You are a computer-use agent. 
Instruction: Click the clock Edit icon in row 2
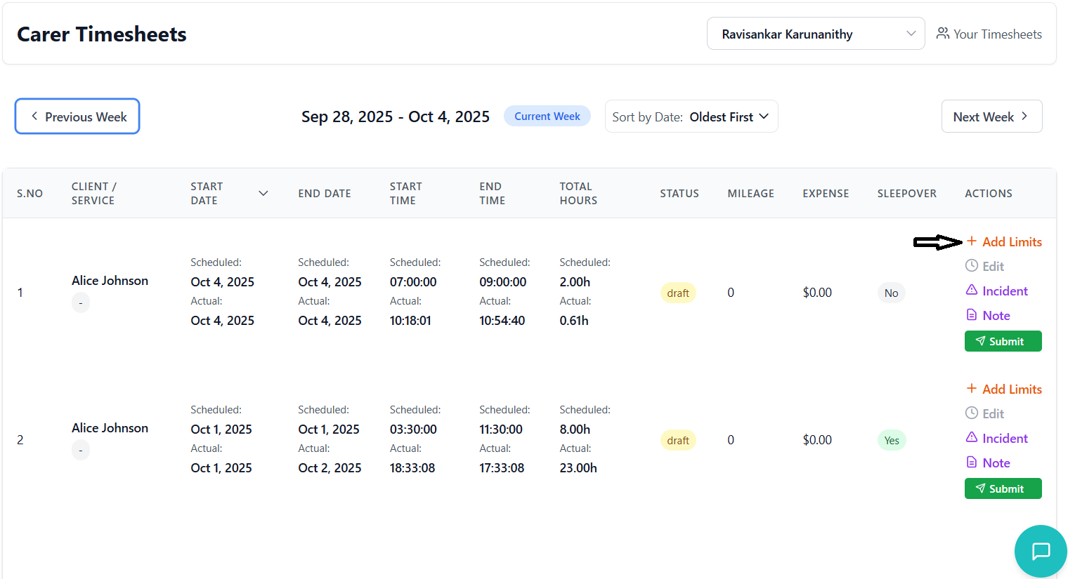(972, 413)
